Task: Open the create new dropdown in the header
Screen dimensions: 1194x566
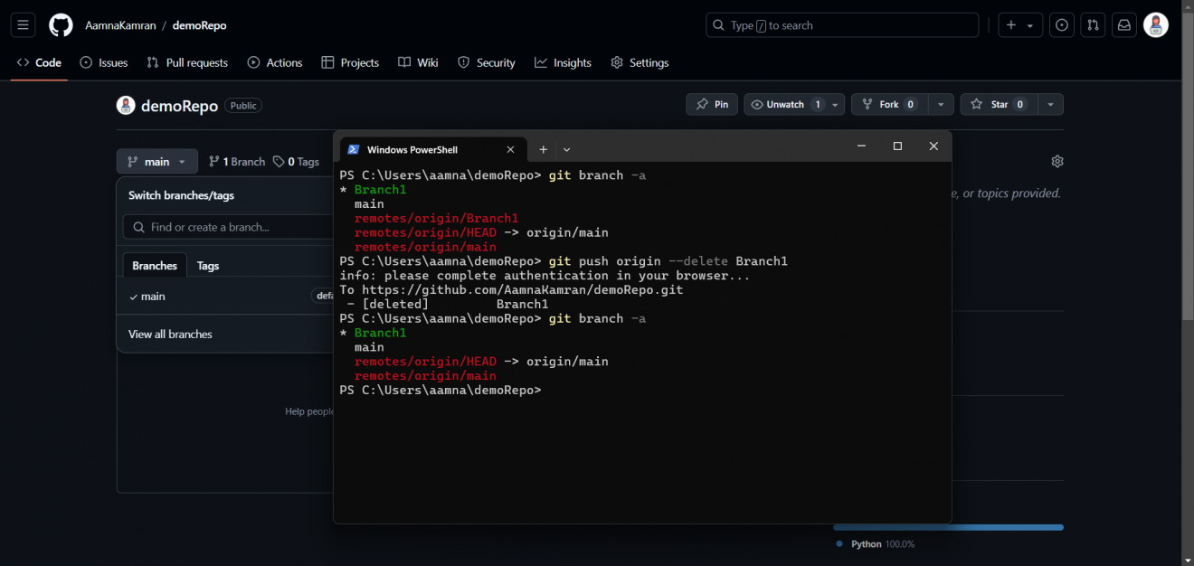Action: click(1019, 24)
